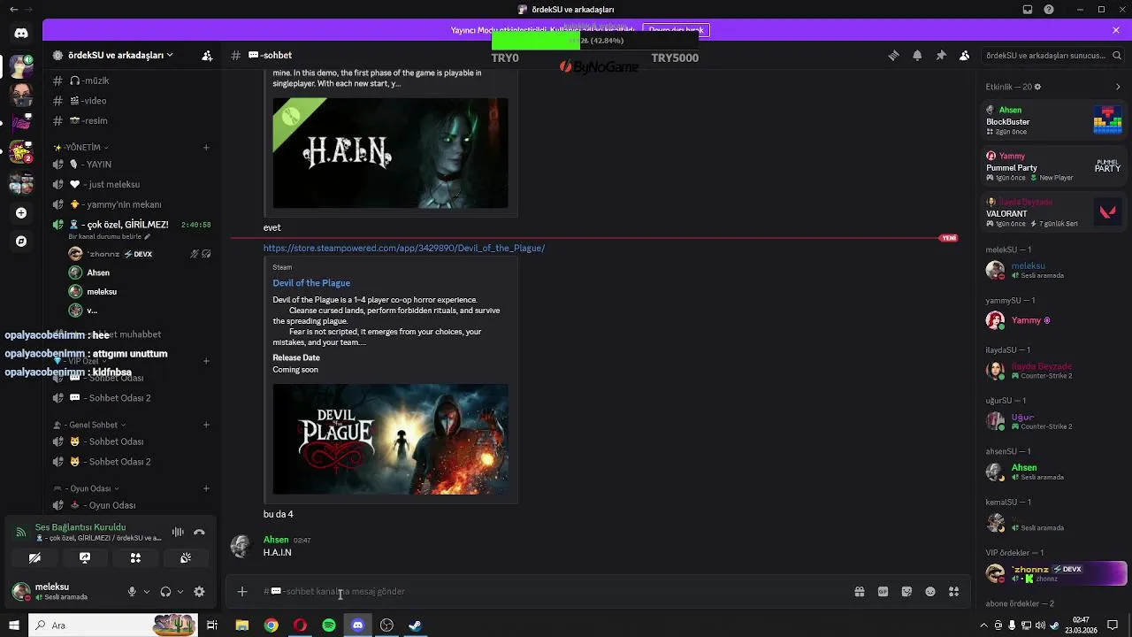Click the search magnifier in server search
1132x637 pixels.
[1117, 55]
